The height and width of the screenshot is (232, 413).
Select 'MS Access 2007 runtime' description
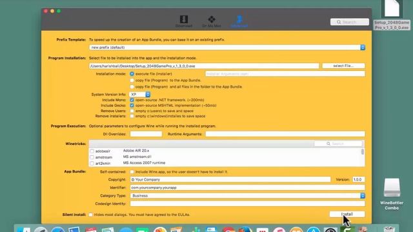coord(144,163)
